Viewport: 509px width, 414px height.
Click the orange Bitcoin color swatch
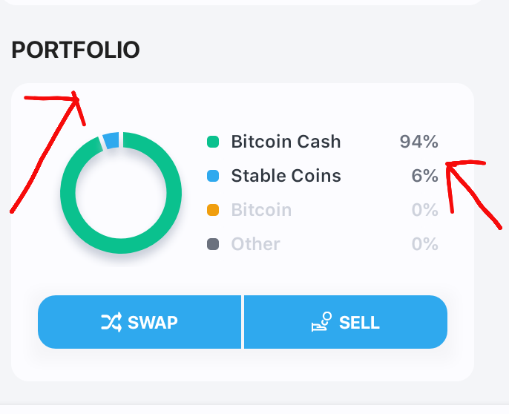click(x=213, y=210)
